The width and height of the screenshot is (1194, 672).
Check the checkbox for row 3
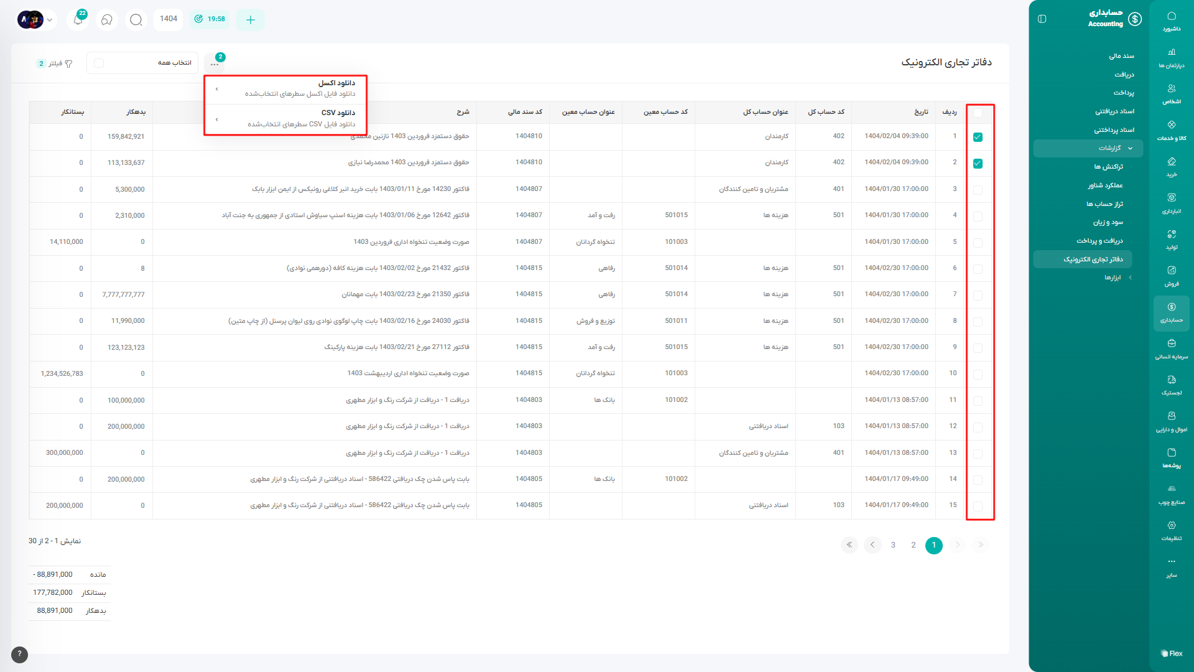pyautogui.click(x=978, y=190)
